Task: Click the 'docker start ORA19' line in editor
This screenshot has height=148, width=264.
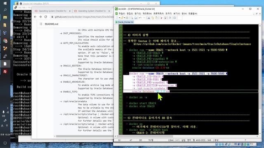Action: tap(142, 103)
